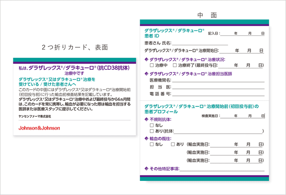The image size is (286, 195).
Task: Click the diamond bullet beside 治療担当医師
Action: click(x=146, y=74)
